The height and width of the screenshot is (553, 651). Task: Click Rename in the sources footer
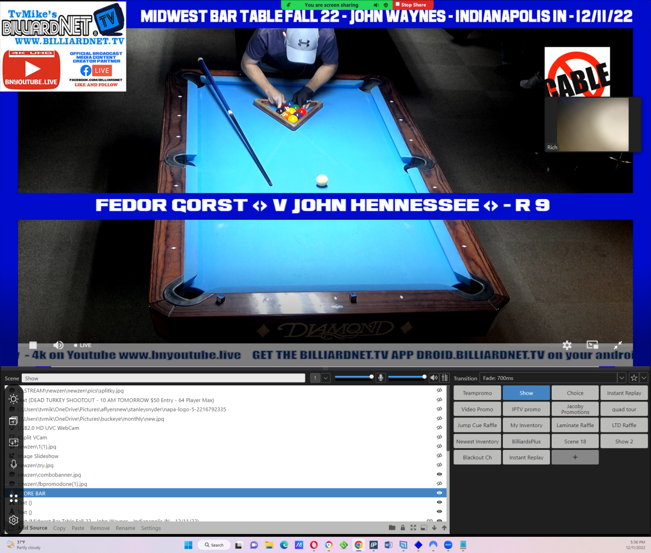[x=125, y=528]
